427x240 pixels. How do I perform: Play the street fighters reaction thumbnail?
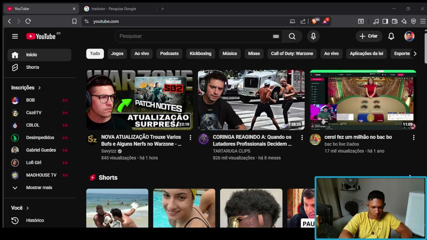tap(251, 100)
